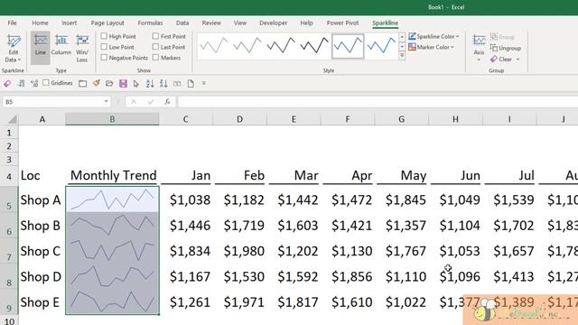Click the Shop E label cell
This screenshot has width=578, height=325.
point(42,302)
